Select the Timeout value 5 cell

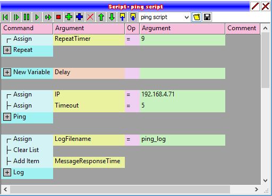pyautogui.click(x=182, y=106)
